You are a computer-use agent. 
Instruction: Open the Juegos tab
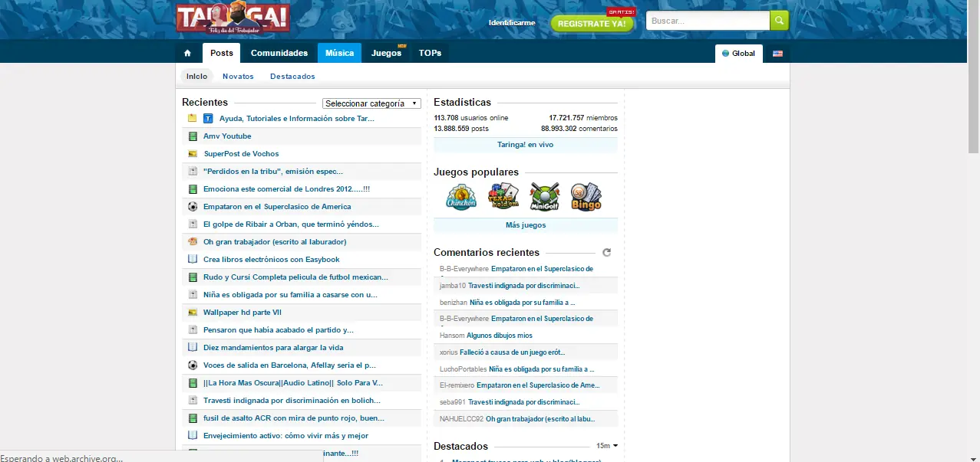(x=386, y=53)
